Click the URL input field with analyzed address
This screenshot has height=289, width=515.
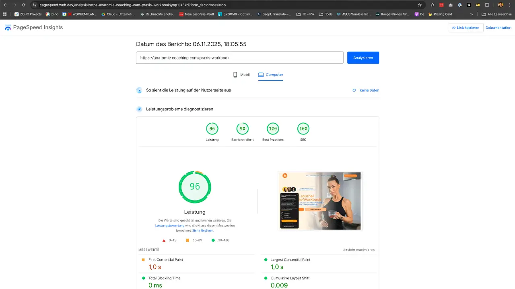tap(239, 57)
